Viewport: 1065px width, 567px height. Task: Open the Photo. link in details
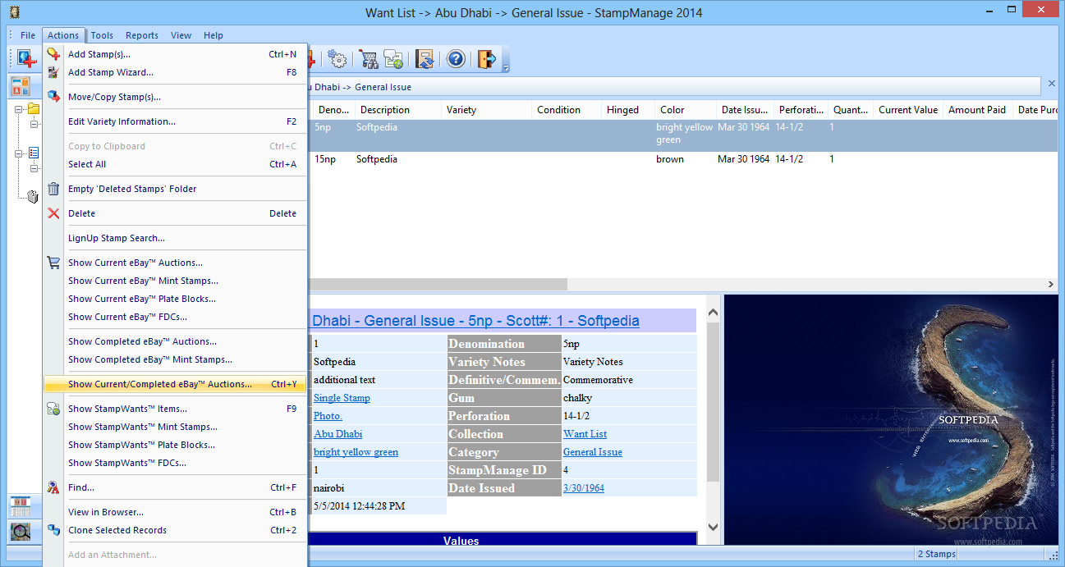[x=328, y=416]
